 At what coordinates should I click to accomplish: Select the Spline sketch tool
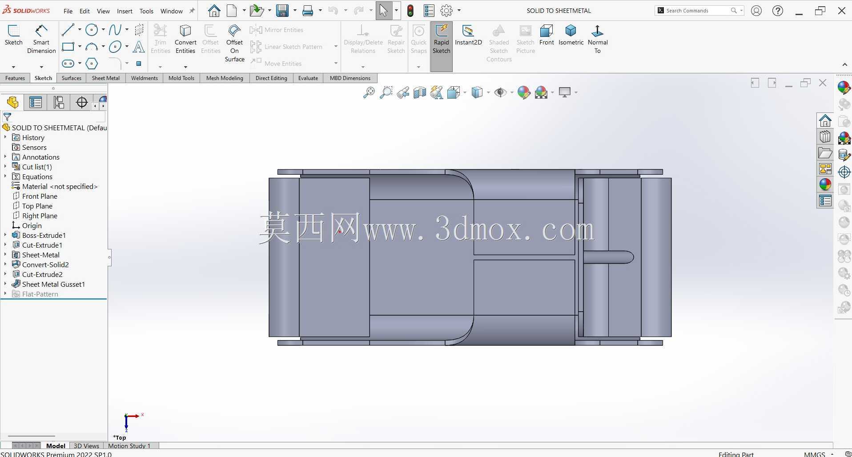click(115, 30)
